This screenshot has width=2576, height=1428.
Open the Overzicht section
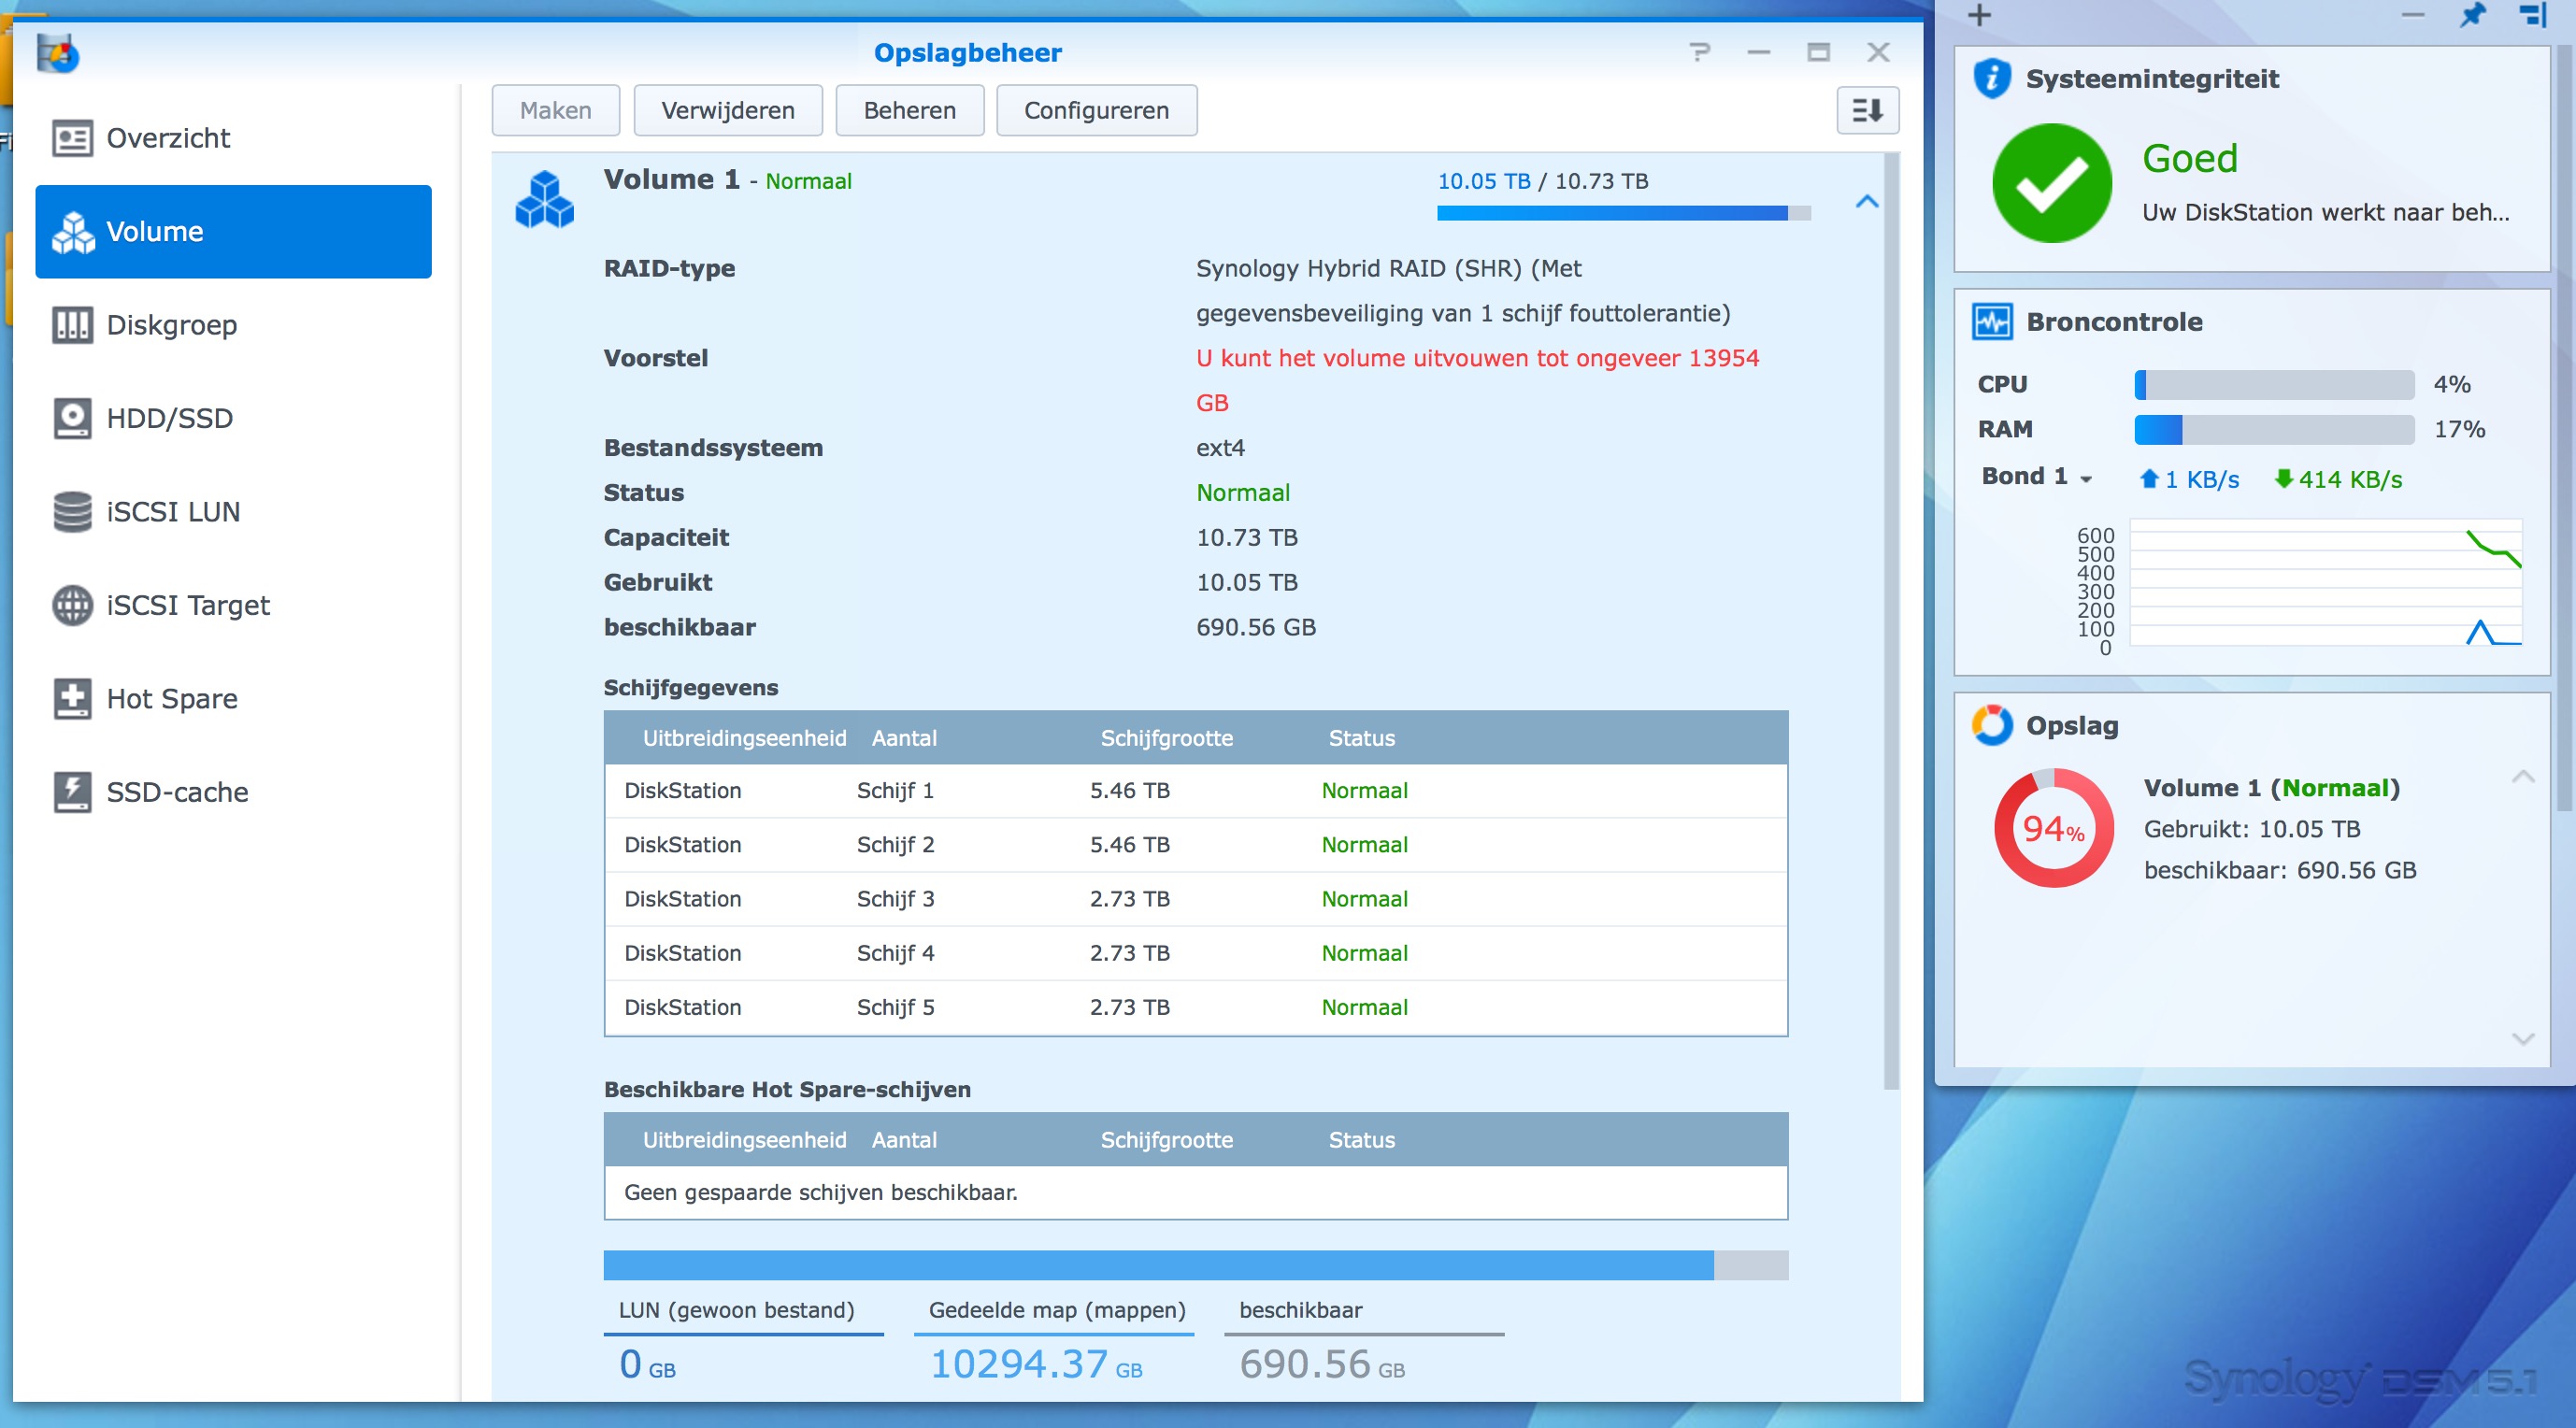pos(233,138)
